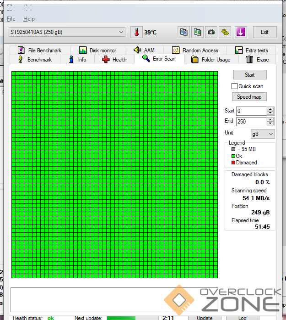Click the purple down-arrow tray icon
286x320 pixels.
point(241,32)
